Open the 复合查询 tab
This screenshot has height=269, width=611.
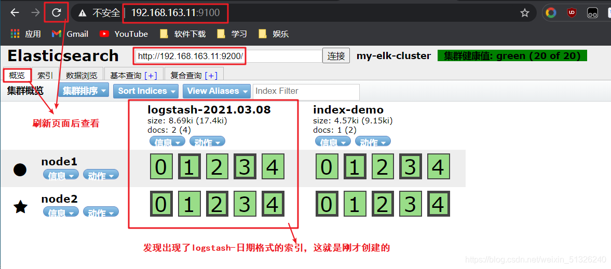tap(186, 76)
